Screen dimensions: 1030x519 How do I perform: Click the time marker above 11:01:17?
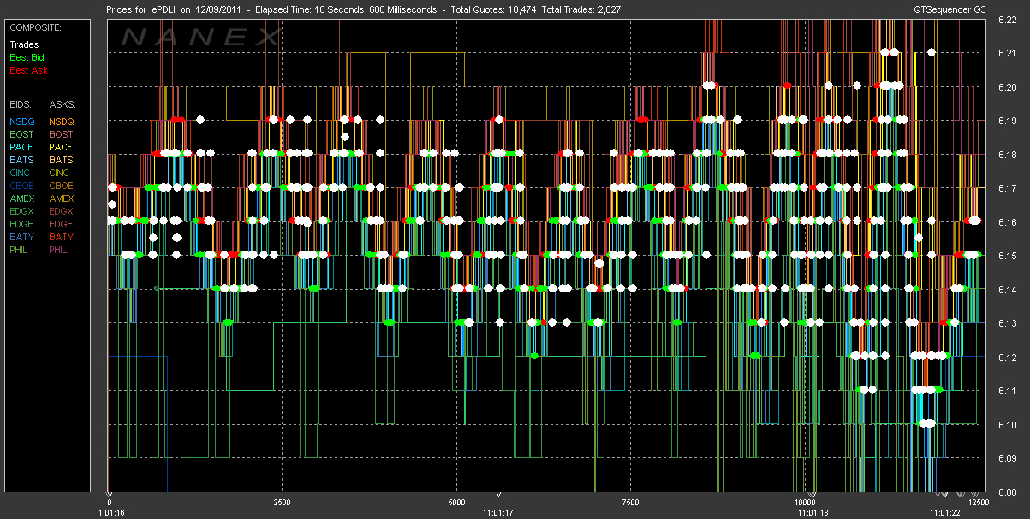click(x=498, y=494)
